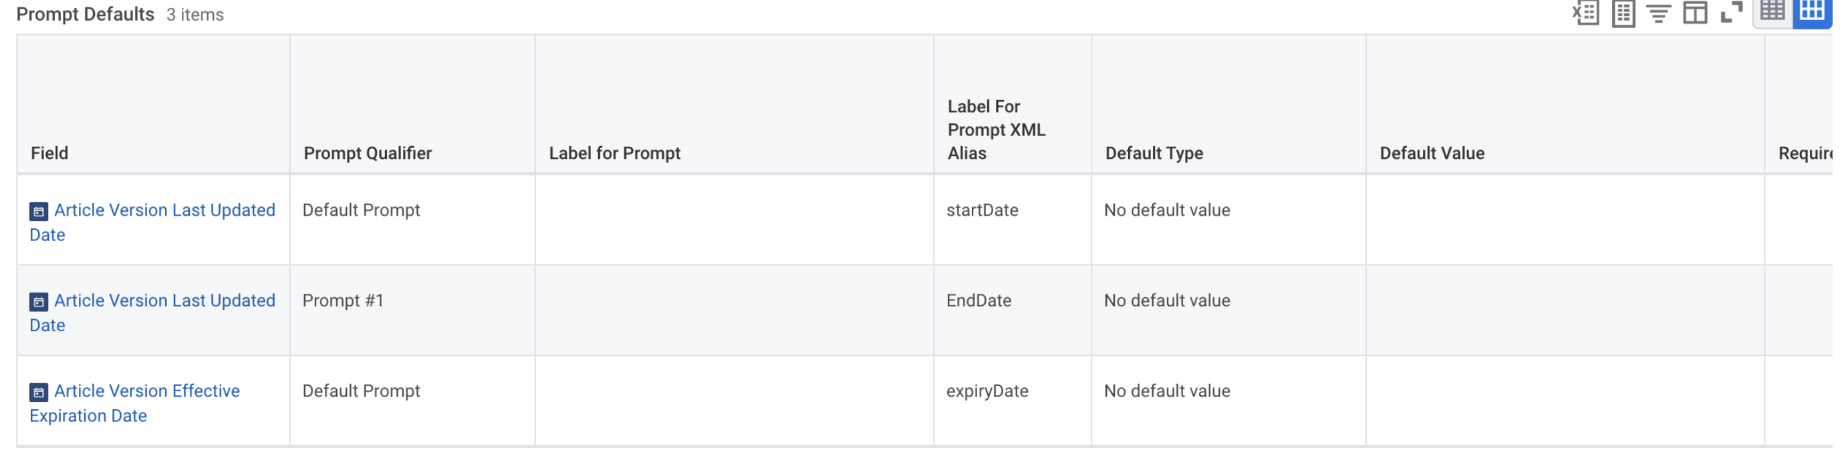
Task: Open the column layout preferences icon
Action: coord(1695,13)
